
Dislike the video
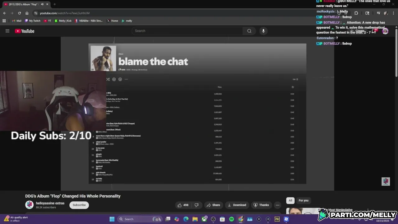pyautogui.click(x=197, y=205)
